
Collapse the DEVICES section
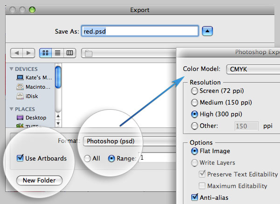(x=11, y=69)
